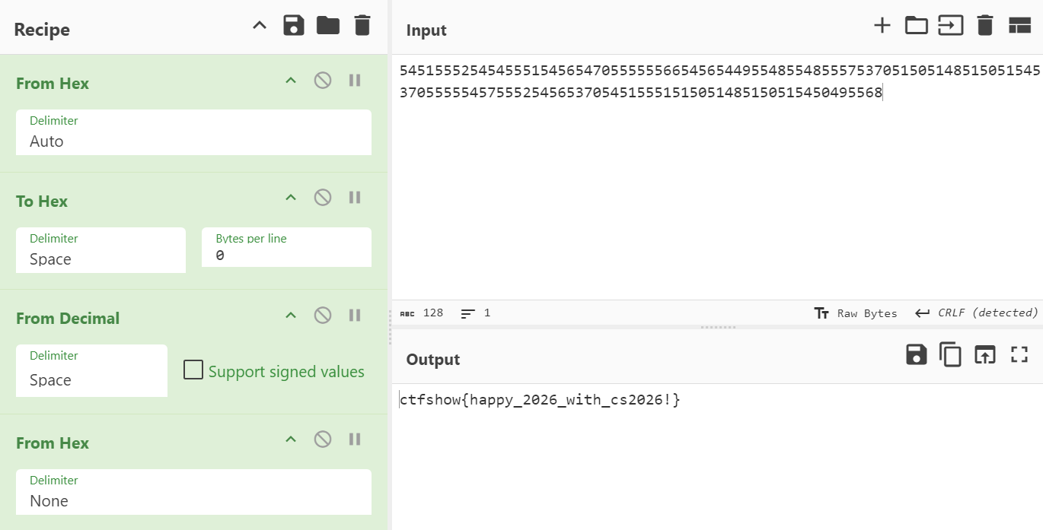Hide the recipe panel using the chevron
Image resolution: width=1043 pixels, height=530 pixels.
(x=260, y=26)
